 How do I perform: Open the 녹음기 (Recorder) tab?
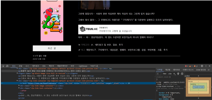[x=94, y=66]
